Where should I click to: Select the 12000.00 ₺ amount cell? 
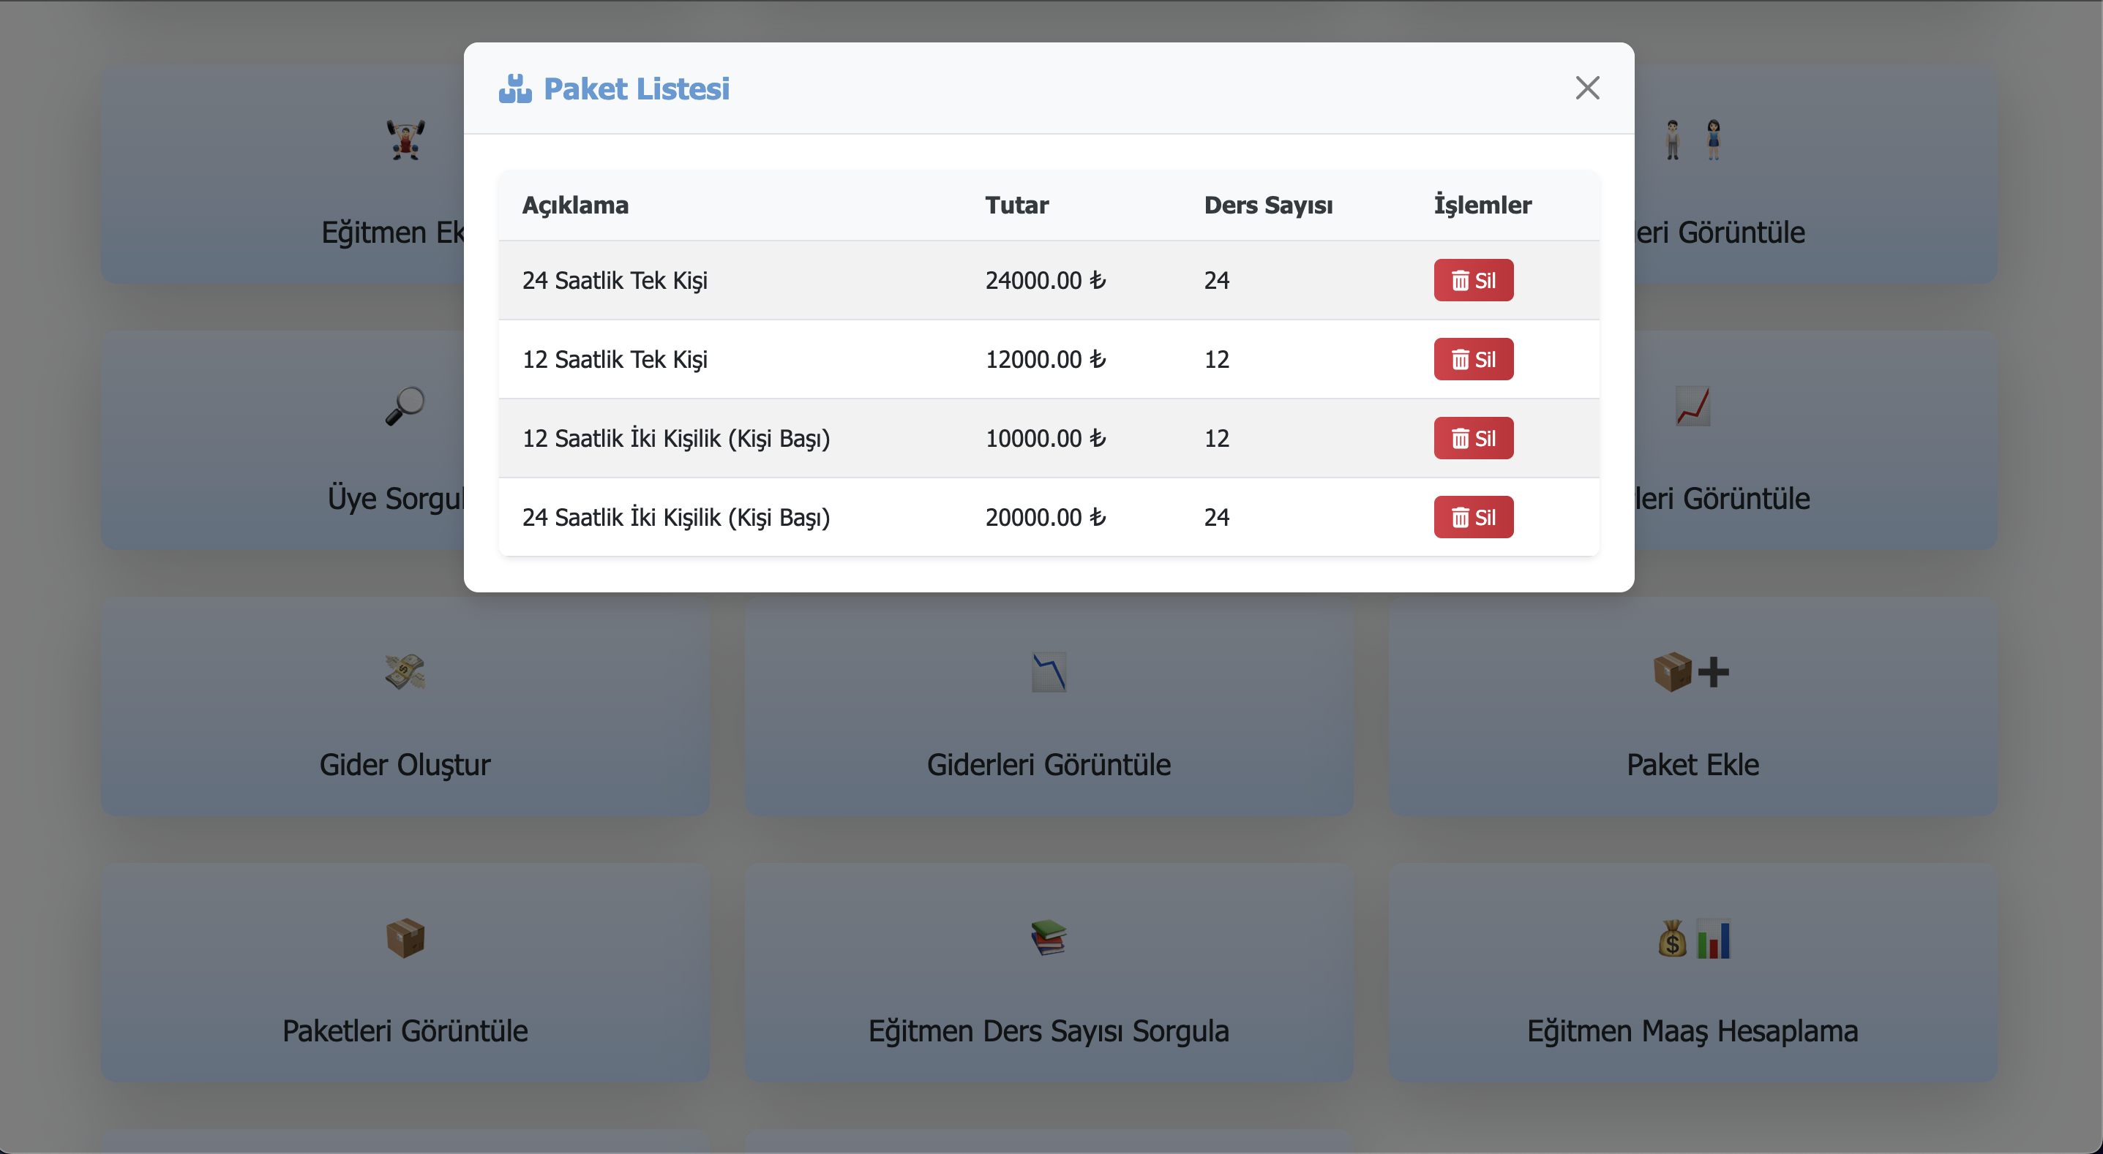coord(1045,359)
